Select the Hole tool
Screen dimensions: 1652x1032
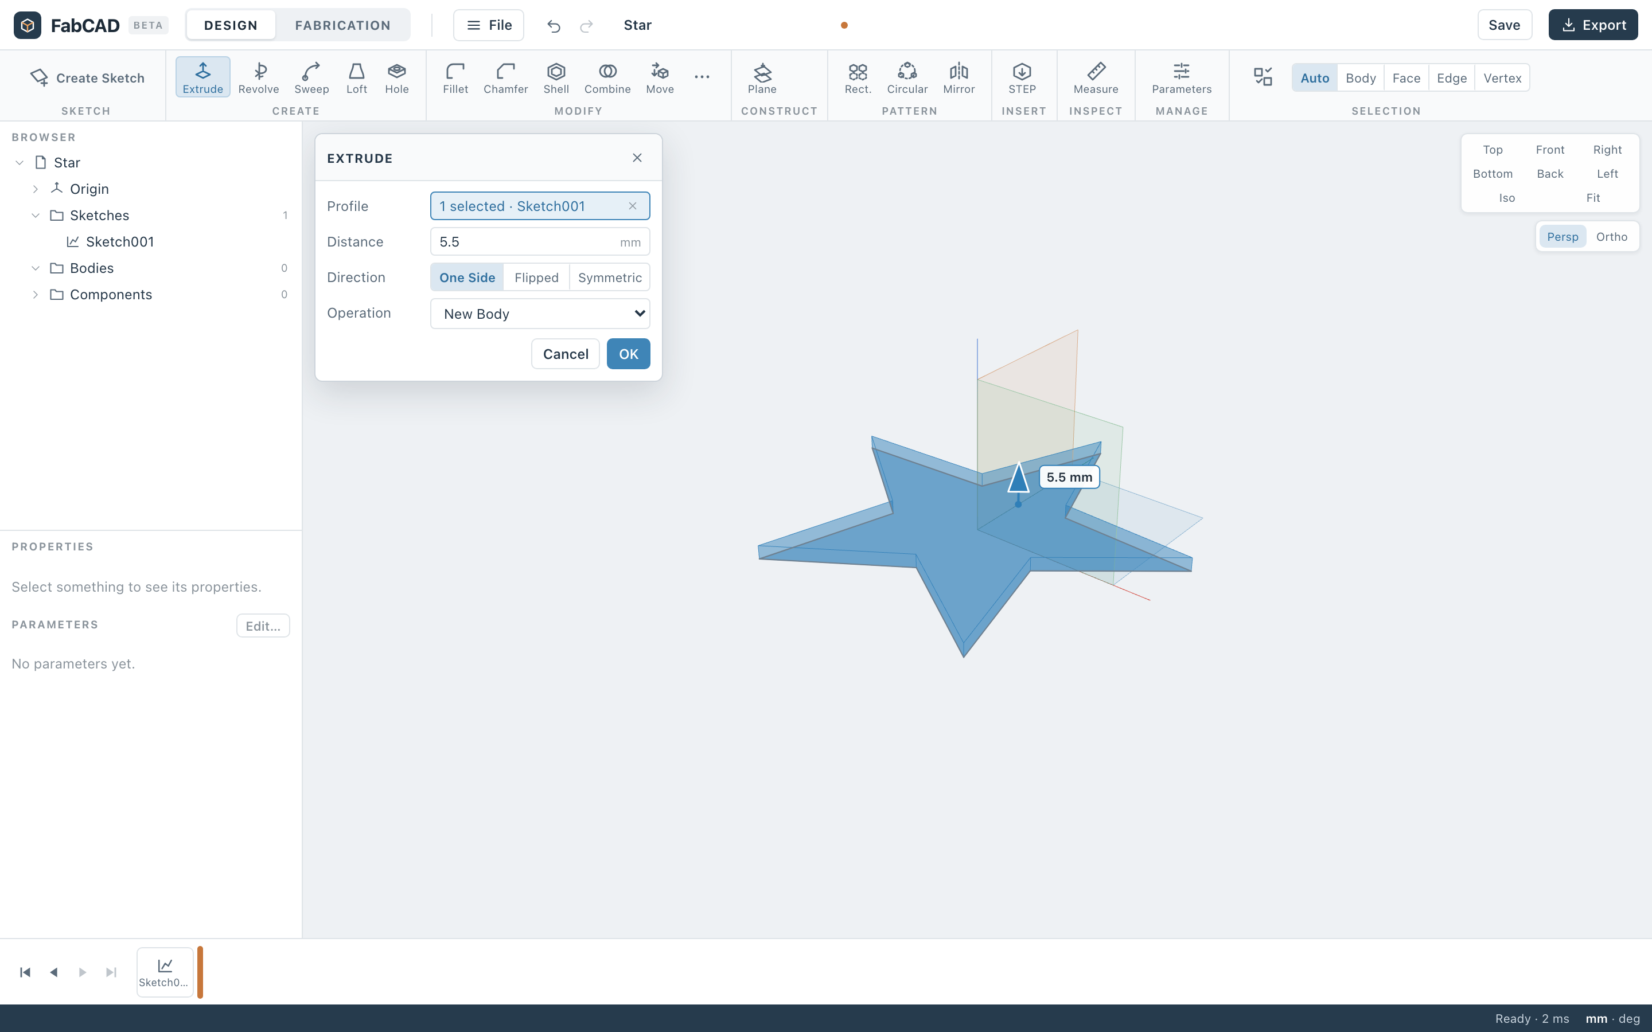click(x=396, y=78)
